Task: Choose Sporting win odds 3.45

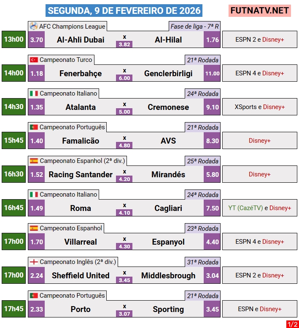Action: (212, 309)
